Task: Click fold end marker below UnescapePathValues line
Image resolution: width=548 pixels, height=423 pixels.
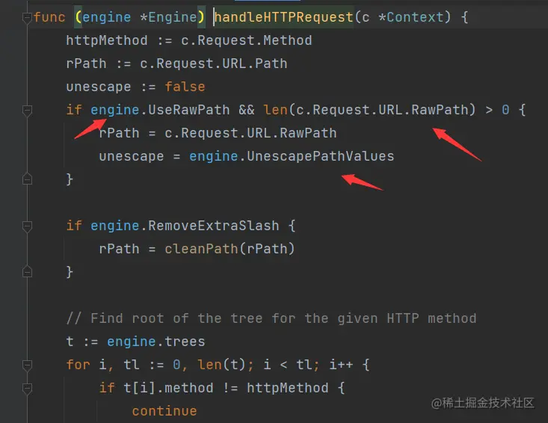Action: (x=27, y=179)
